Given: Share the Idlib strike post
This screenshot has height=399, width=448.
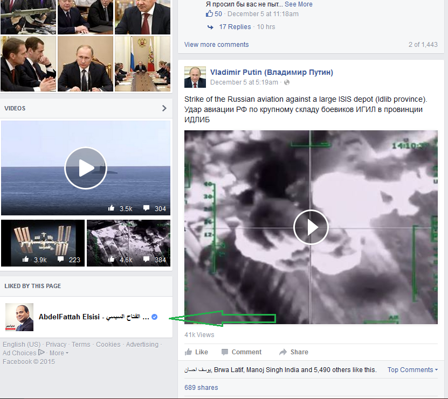Looking at the screenshot, I should coord(294,352).
